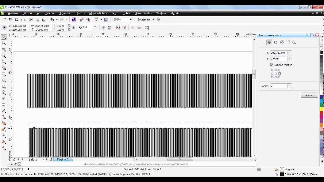The height and width of the screenshot is (182, 324).
Task: Click the Import icon
Action: pyautogui.click(x=82, y=19)
